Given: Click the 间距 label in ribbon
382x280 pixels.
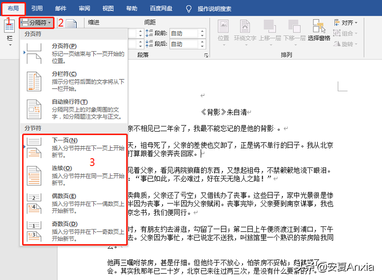Looking at the screenshot, I should point(150,23).
